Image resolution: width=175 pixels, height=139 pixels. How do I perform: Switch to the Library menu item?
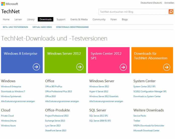tap(31, 20)
